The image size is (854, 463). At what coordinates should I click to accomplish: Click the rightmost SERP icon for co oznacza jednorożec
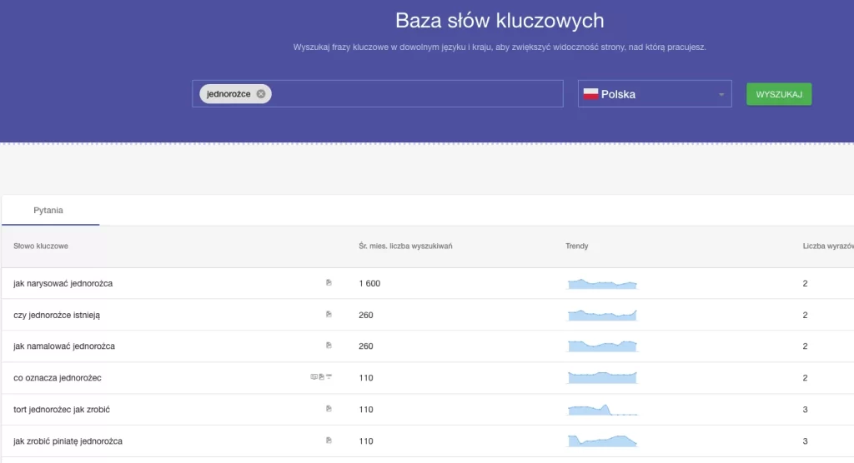click(329, 376)
